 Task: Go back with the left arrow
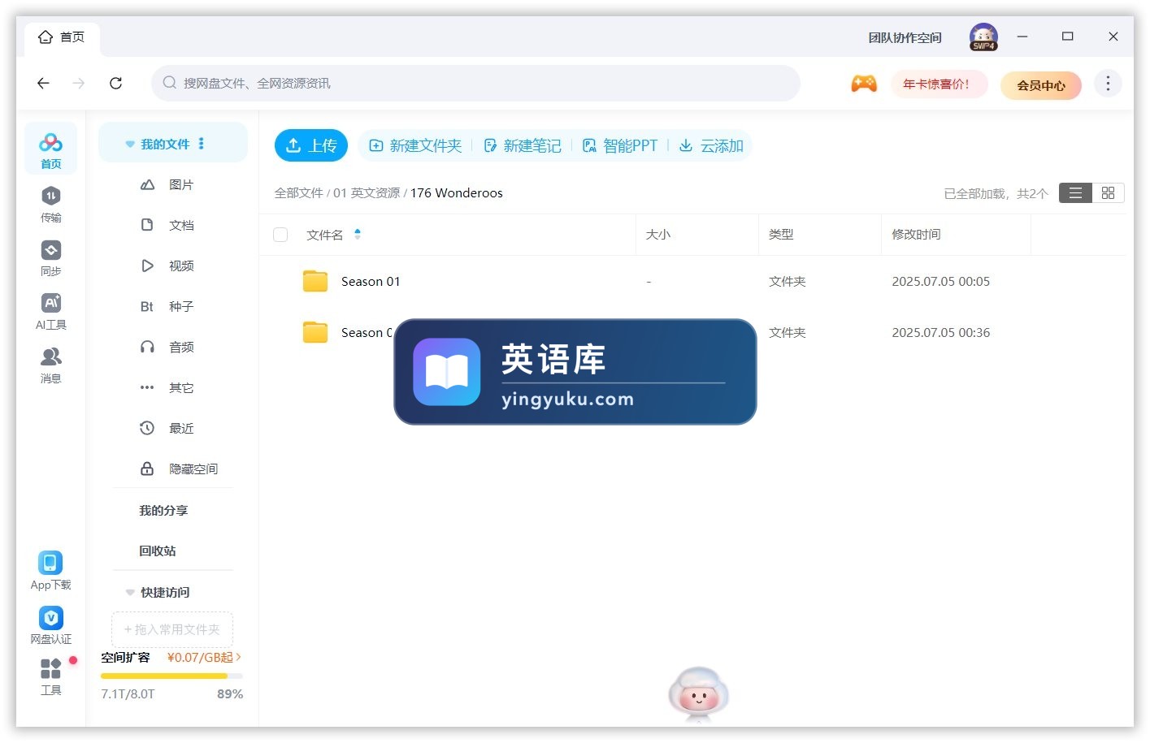pyautogui.click(x=44, y=83)
